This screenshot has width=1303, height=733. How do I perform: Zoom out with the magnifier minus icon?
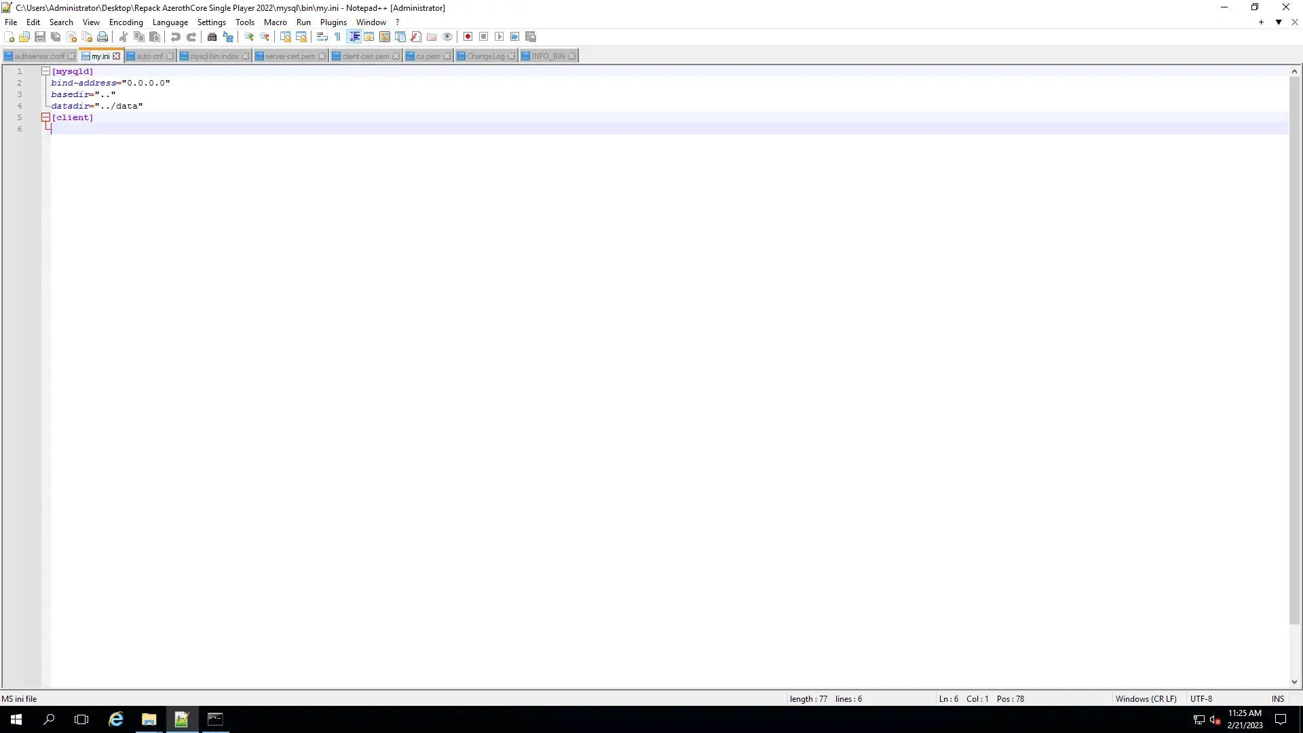tap(265, 37)
